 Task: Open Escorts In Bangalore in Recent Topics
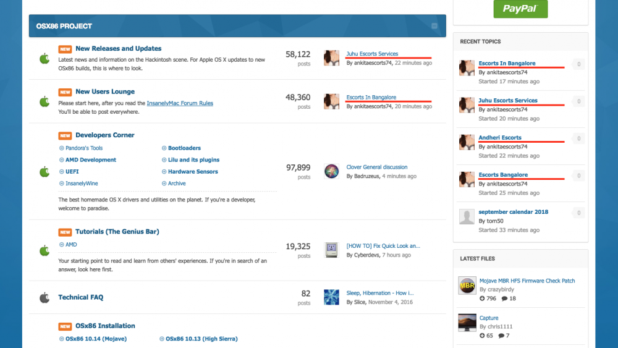507,63
